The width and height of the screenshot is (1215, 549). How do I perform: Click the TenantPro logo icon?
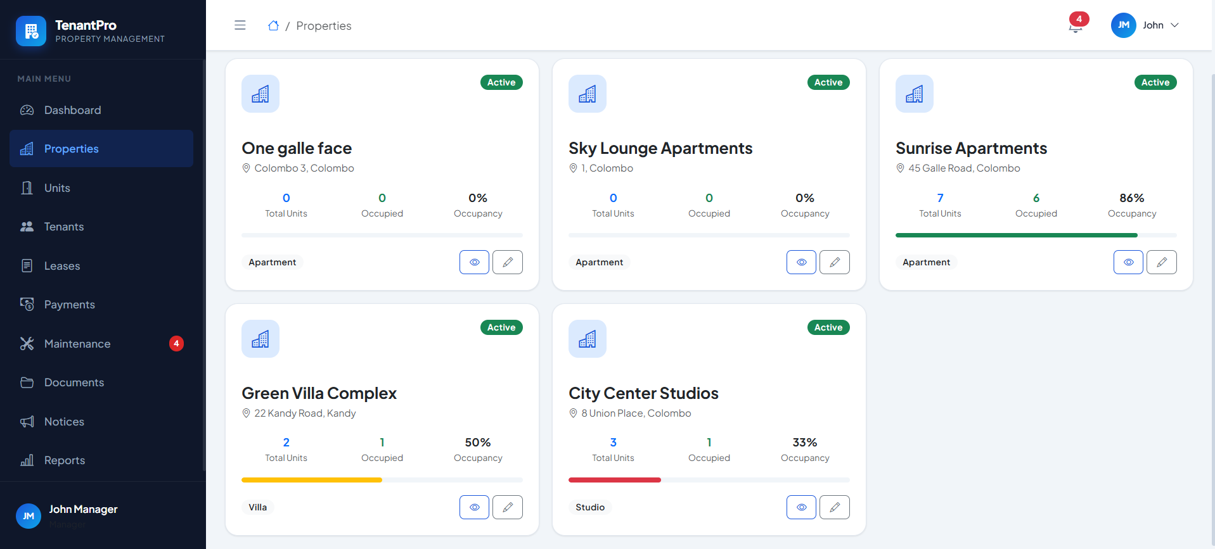point(31,31)
